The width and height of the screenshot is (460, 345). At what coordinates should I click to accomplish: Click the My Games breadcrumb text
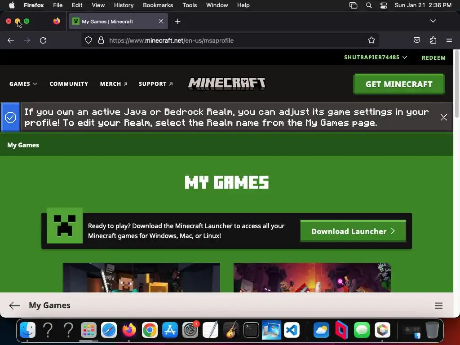pos(23,145)
